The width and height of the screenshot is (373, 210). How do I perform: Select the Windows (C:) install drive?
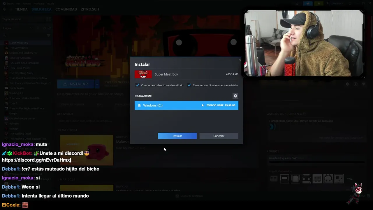pos(186,105)
